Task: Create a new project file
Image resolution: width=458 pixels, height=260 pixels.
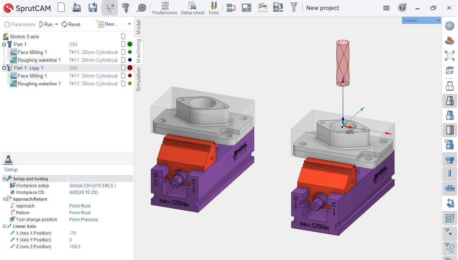Action: point(61,7)
